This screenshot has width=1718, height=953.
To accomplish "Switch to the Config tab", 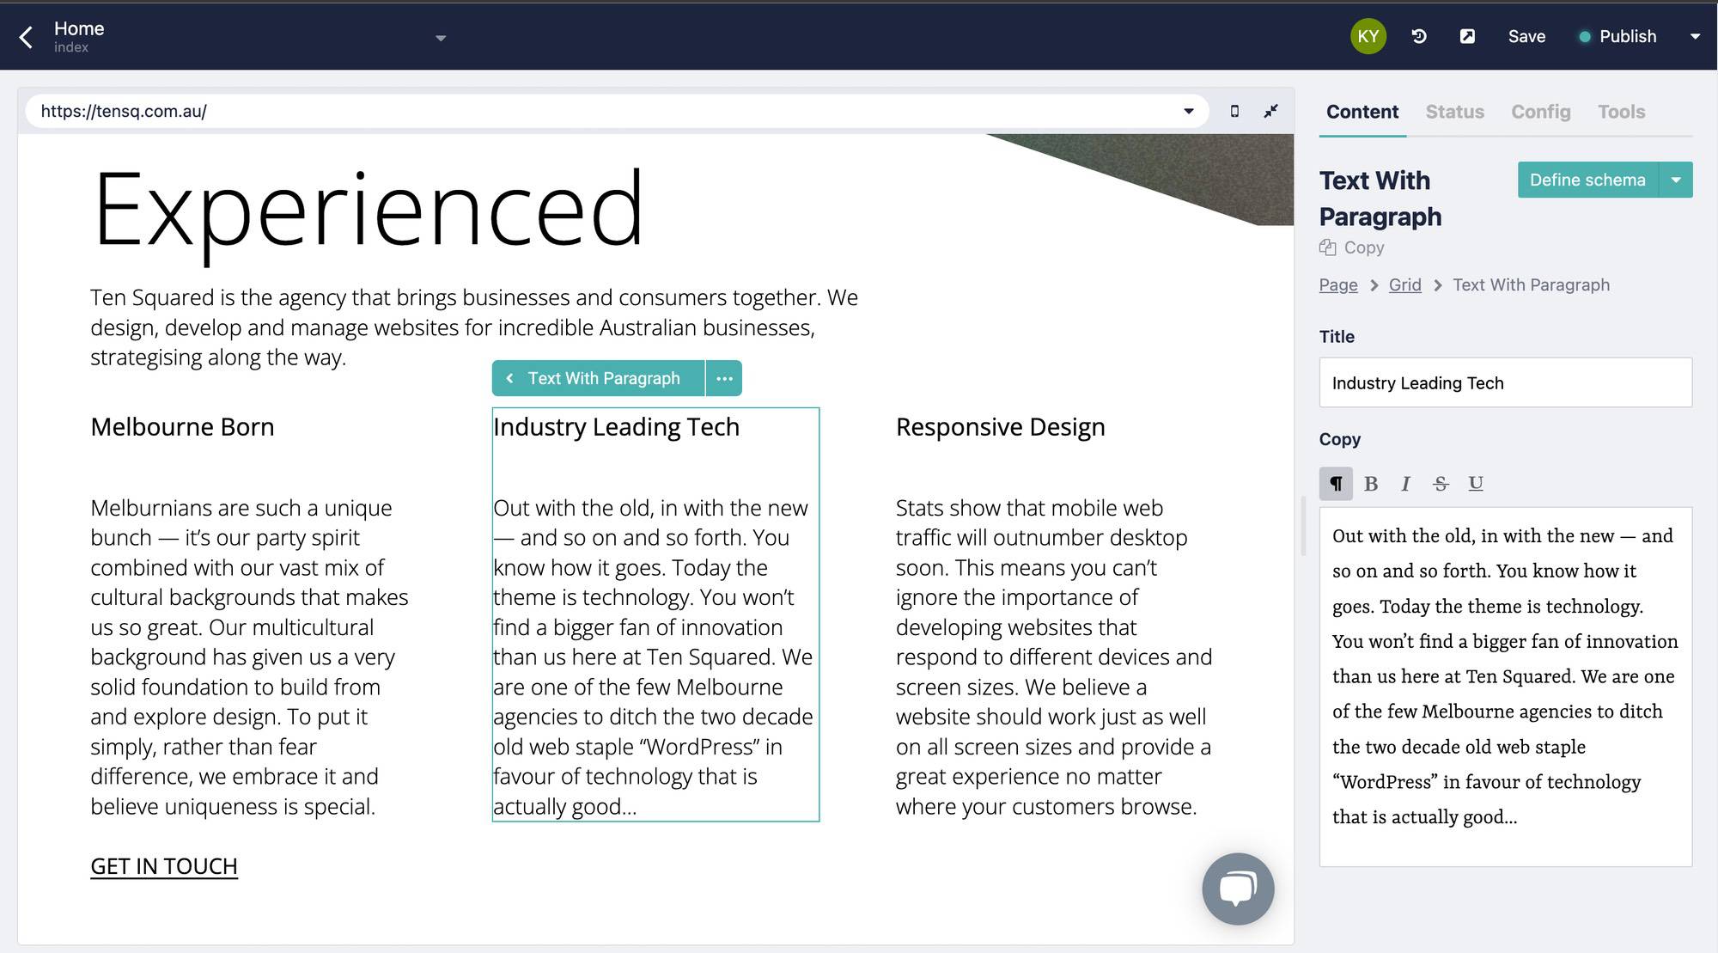I will click(1540, 112).
